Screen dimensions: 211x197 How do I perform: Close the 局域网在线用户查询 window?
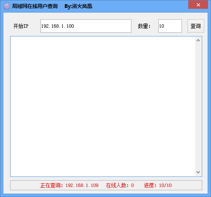[x=198, y=5]
